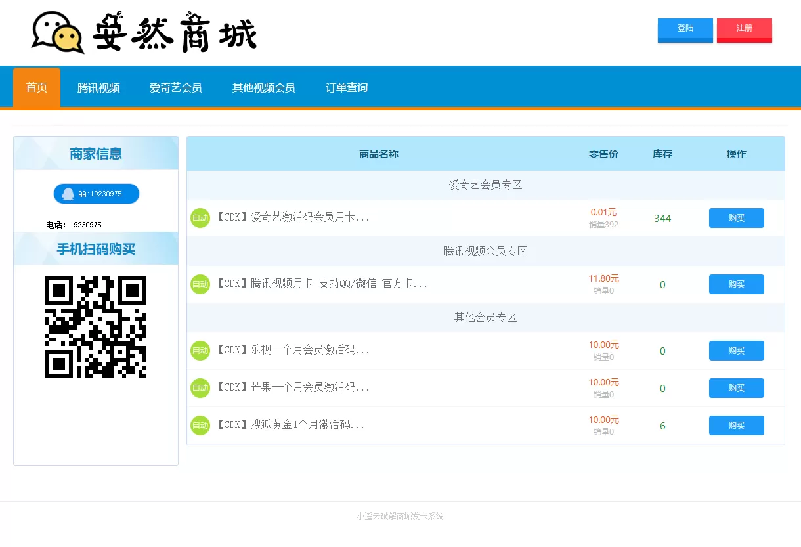The image size is (801, 547).
Task: Click the 安然商城 chat bubble logo
Action: pyautogui.click(x=58, y=32)
